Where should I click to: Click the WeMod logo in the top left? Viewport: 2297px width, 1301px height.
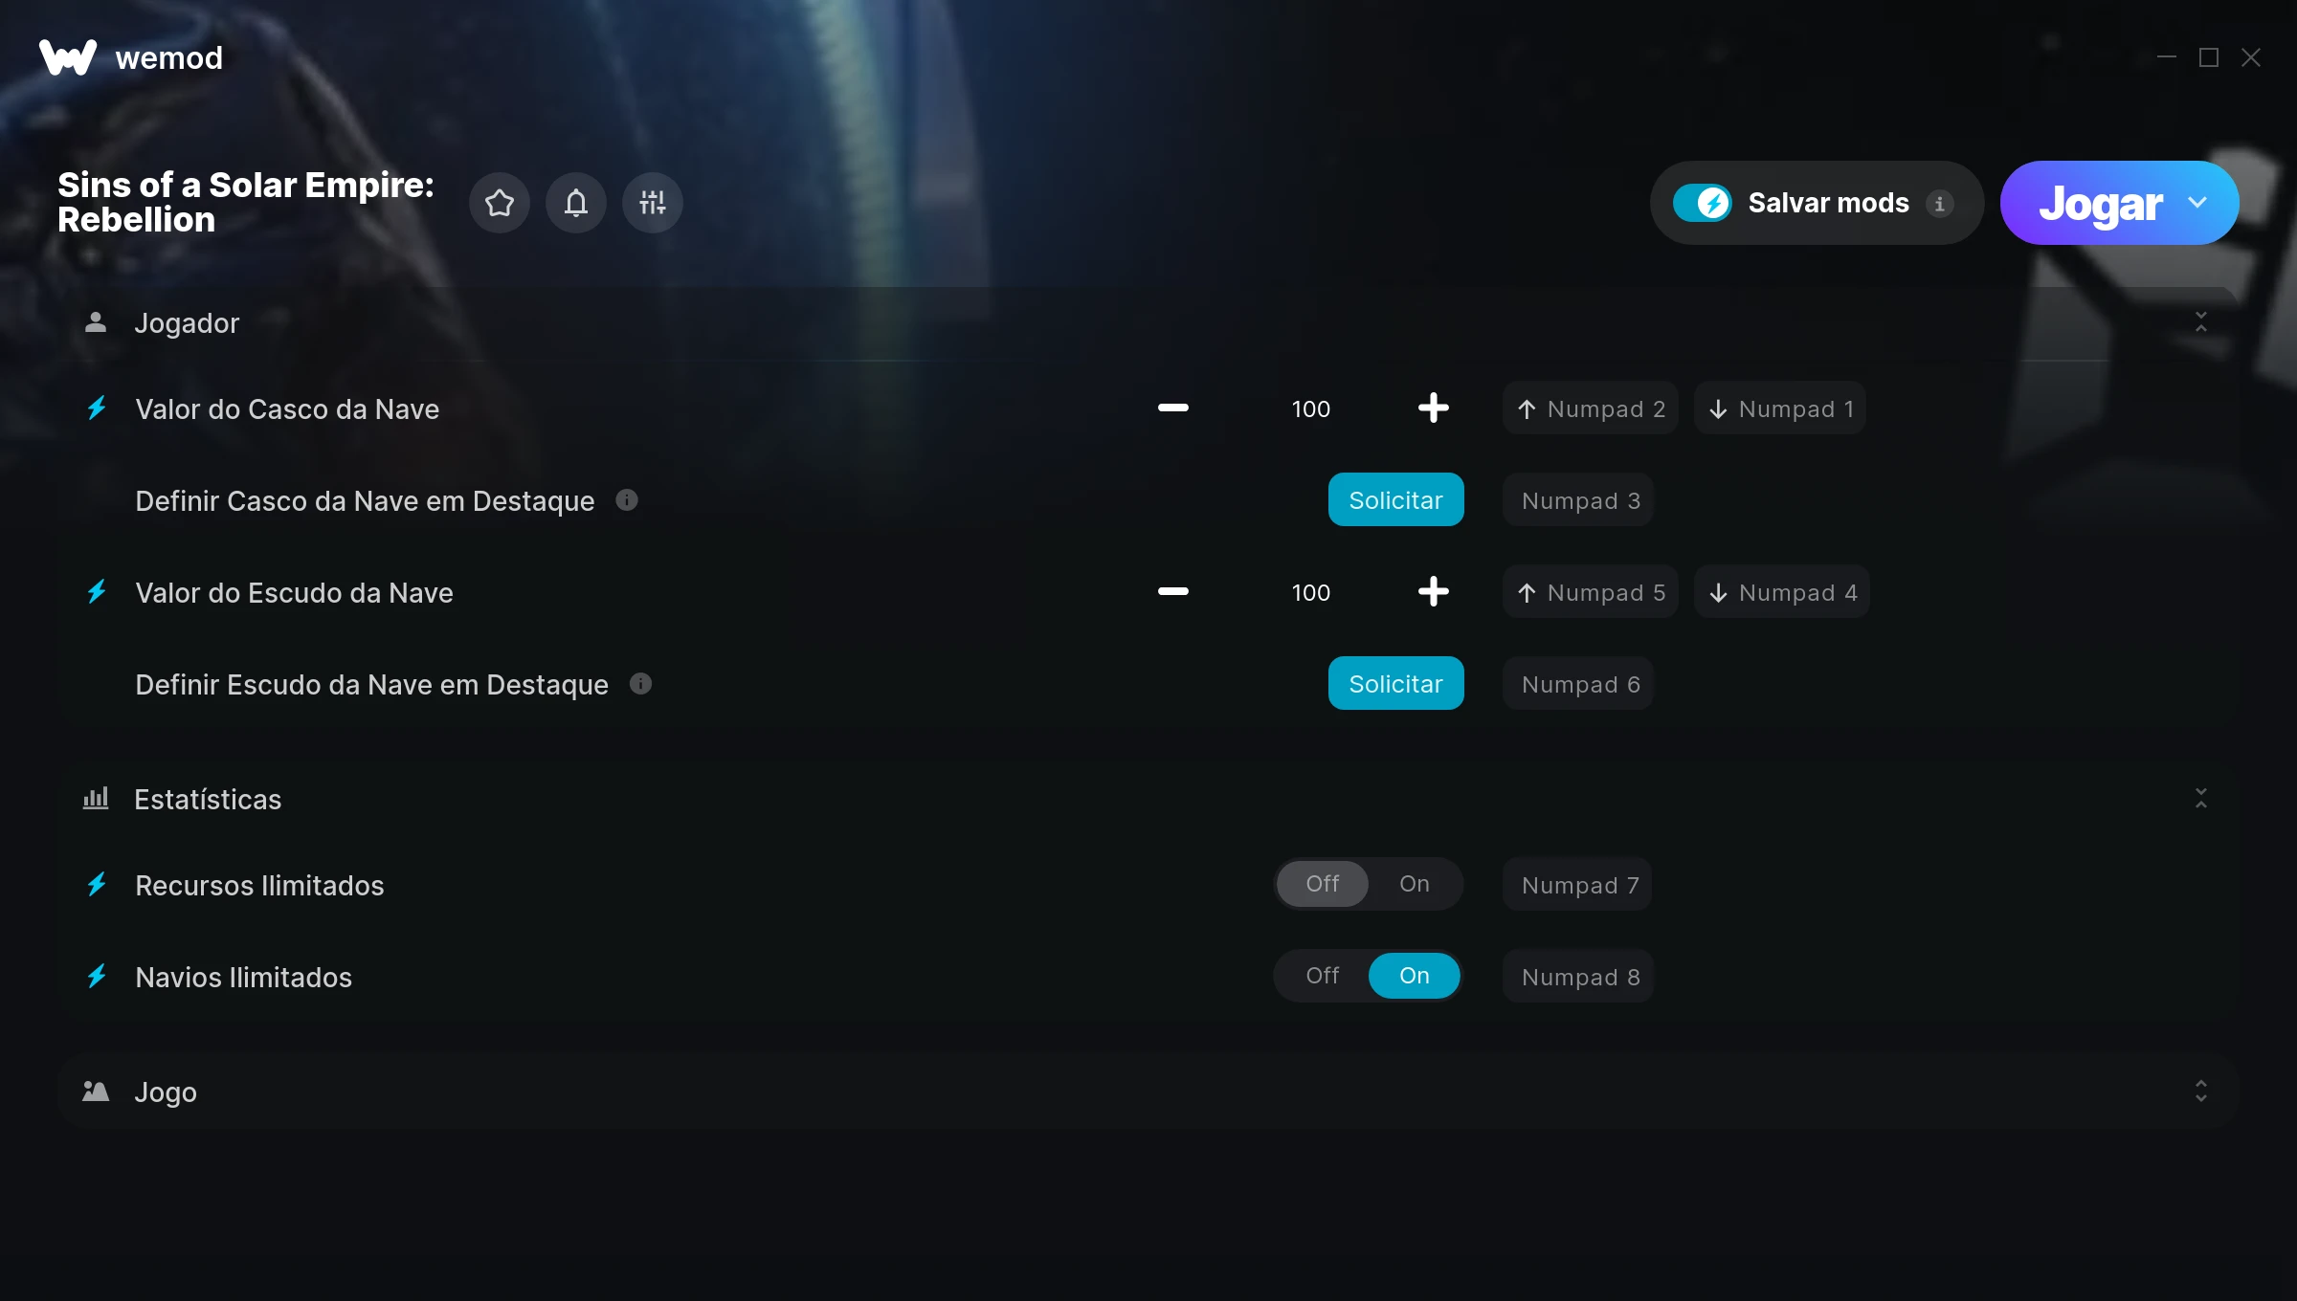pos(131,57)
